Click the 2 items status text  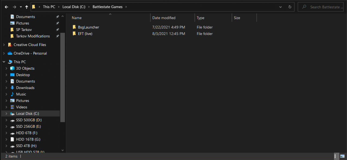click(11, 156)
